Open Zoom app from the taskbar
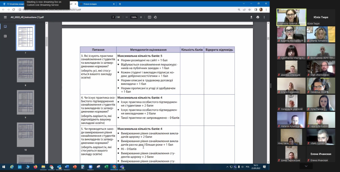The height and width of the screenshot is (172, 340). pyautogui.click(x=90, y=167)
